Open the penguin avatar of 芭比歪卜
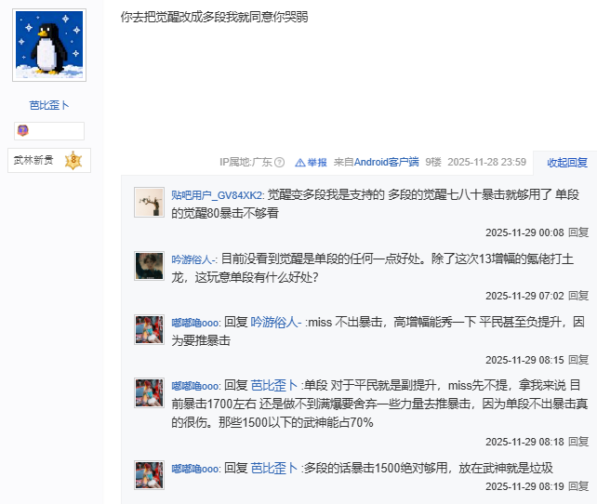The height and width of the screenshot is (504, 597). click(x=49, y=45)
